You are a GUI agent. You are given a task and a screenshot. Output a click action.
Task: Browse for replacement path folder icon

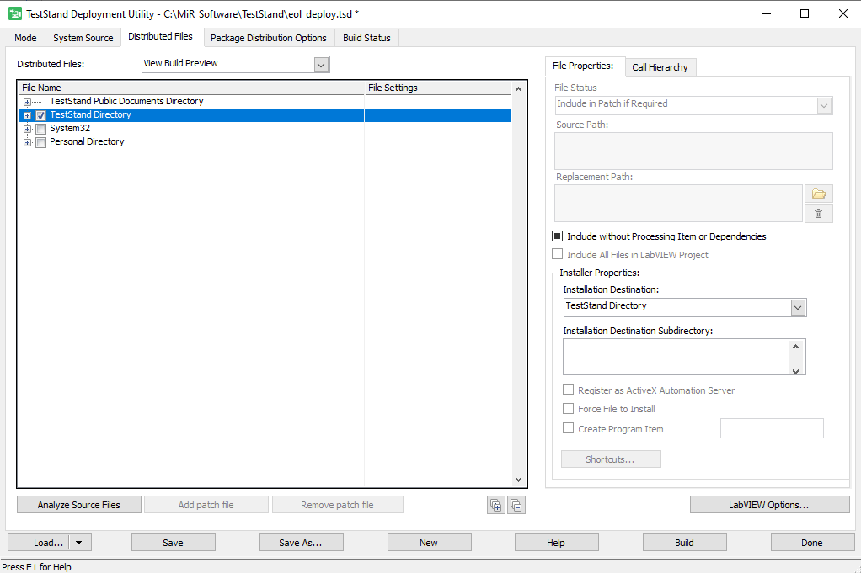click(x=819, y=194)
